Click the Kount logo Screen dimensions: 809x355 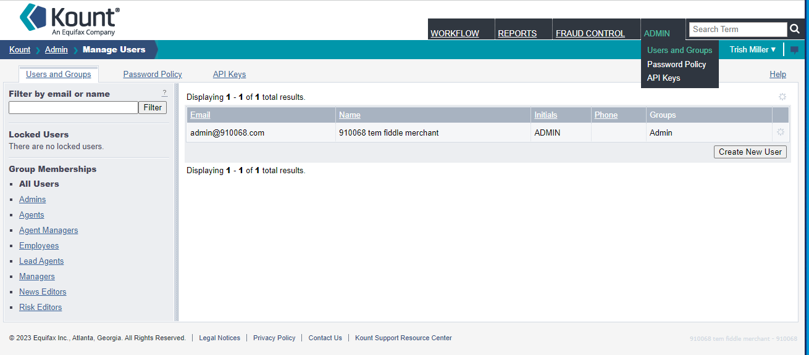(x=70, y=19)
